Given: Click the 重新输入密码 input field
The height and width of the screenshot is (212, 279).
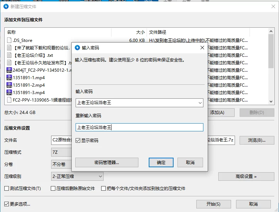Looking at the screenshot, I should (x=139, y=127).
